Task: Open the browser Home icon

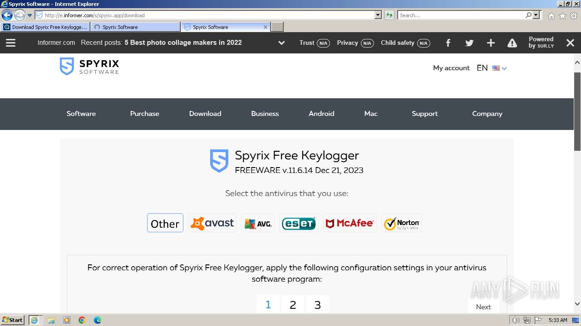Action: pos(551,16)
